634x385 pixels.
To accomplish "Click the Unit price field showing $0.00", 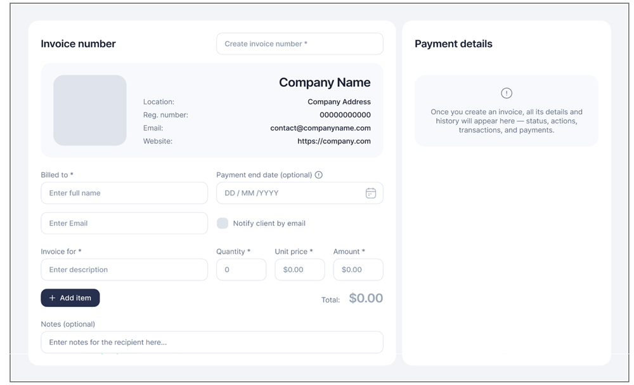I will [x=299, y=270].
